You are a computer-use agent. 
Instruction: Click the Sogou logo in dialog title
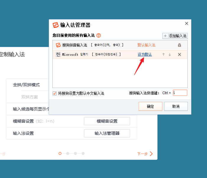[56, 25]
